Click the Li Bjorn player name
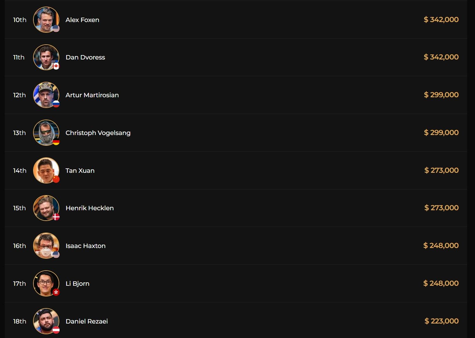The image size is (475, 338). (x=78, y=284)
